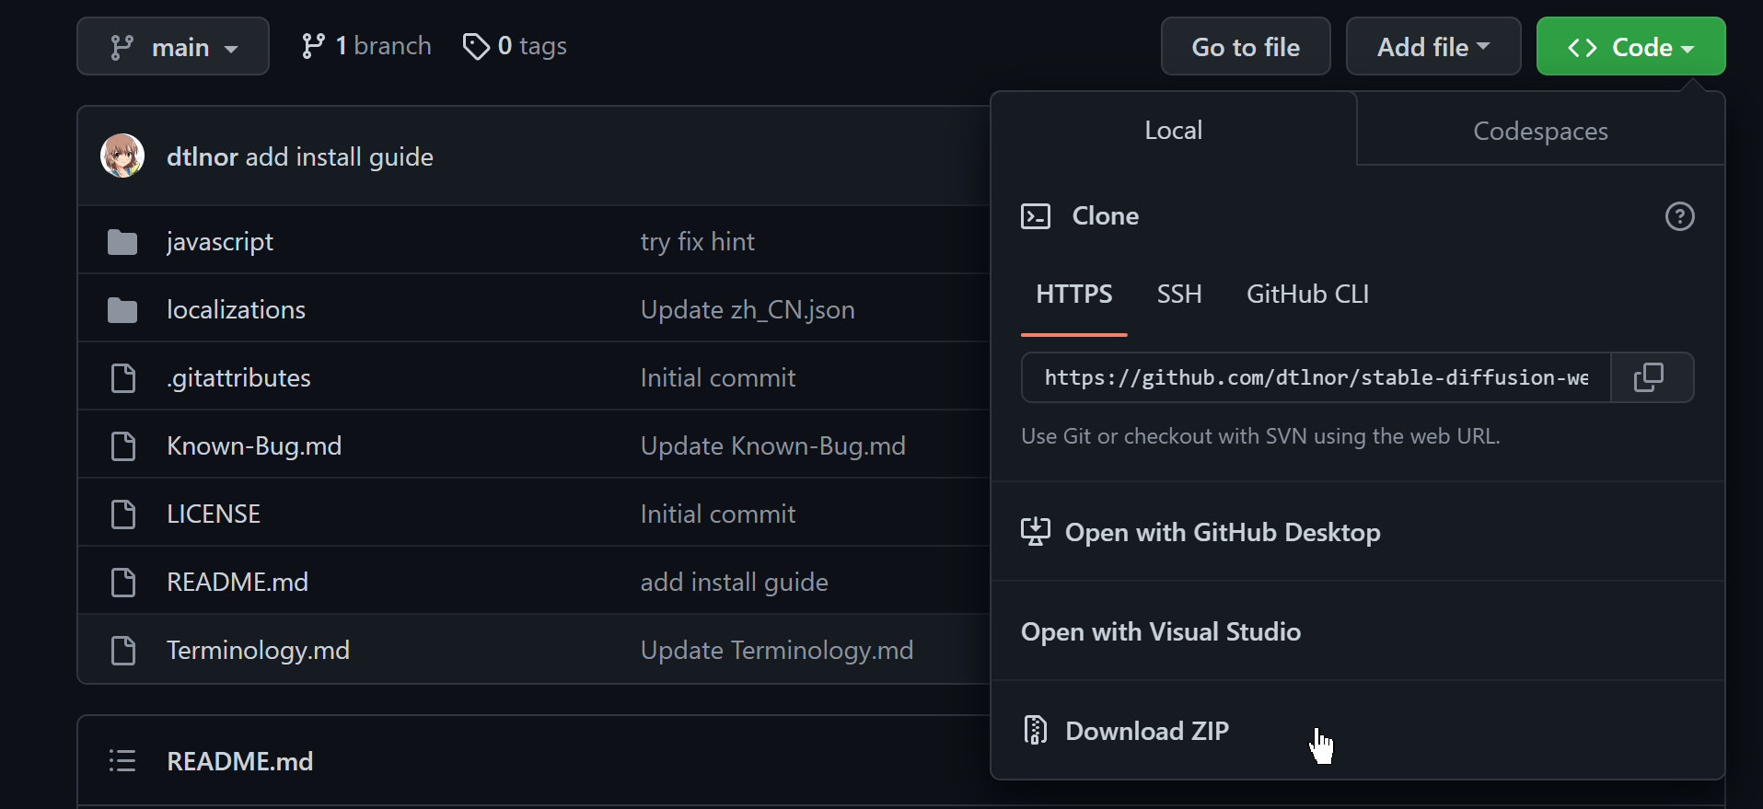Screen dimensions: 1763x809
Task: Open the 'add install guide' latest commit message
Action: [339, 157]
